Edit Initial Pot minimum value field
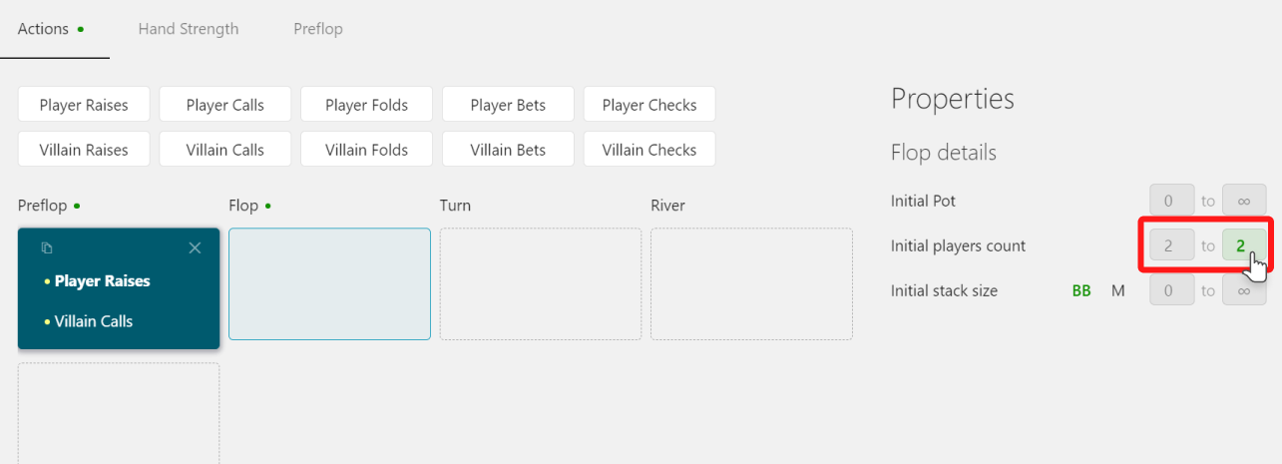 [1171, 201]
